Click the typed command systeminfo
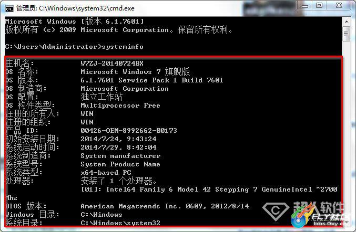 (x=123, y=47)
